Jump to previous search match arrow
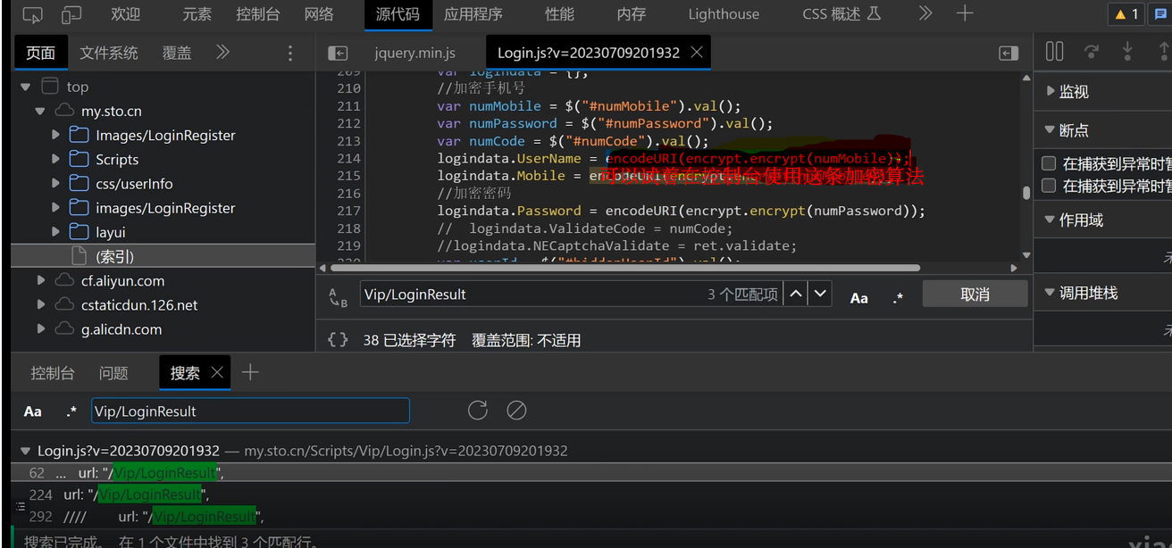This screenshot has width=1172, height=548. pos(796,294)
